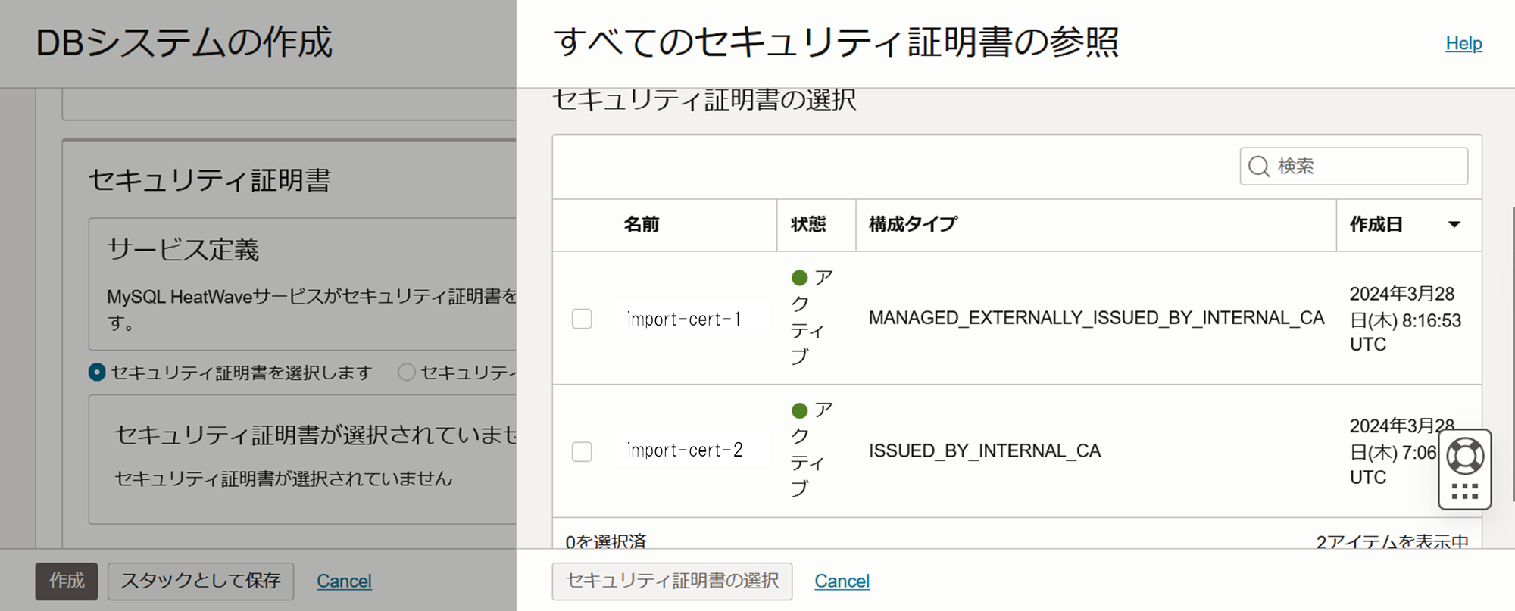Click green active status dot for import-cert-1
Image resolution: width=1515 pixels, height=611 pixels.
click(x=799, y=278)
